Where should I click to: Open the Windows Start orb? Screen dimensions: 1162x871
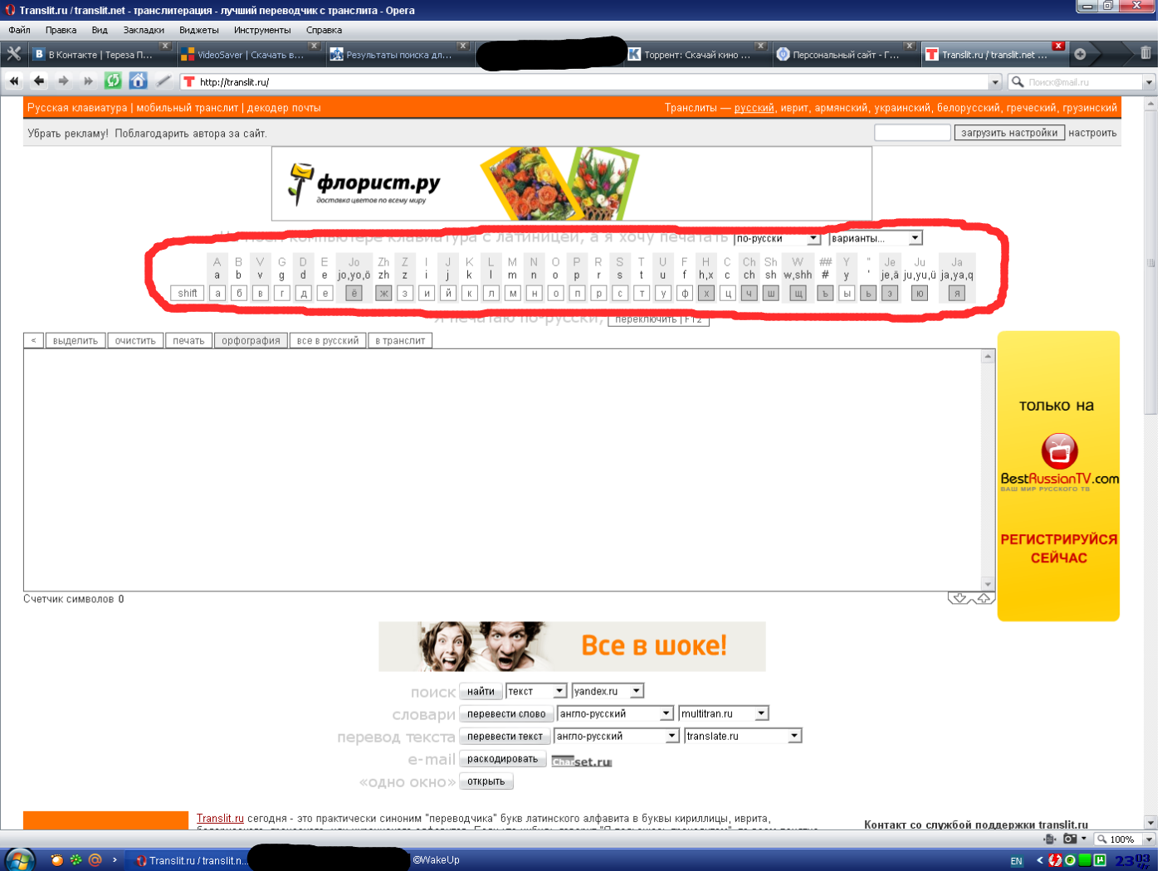tap(18, 859)
